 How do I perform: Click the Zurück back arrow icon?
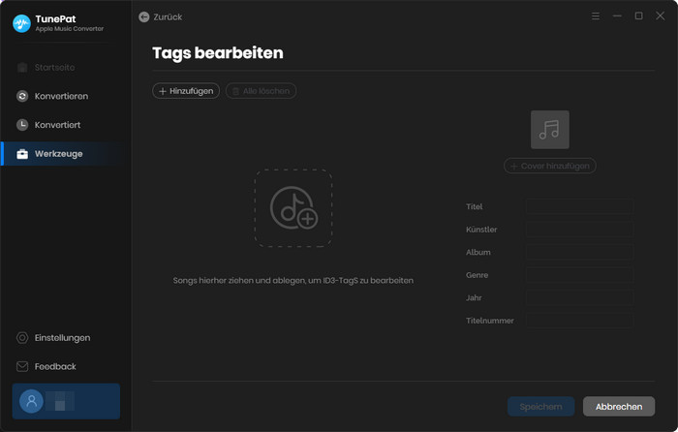144,16
